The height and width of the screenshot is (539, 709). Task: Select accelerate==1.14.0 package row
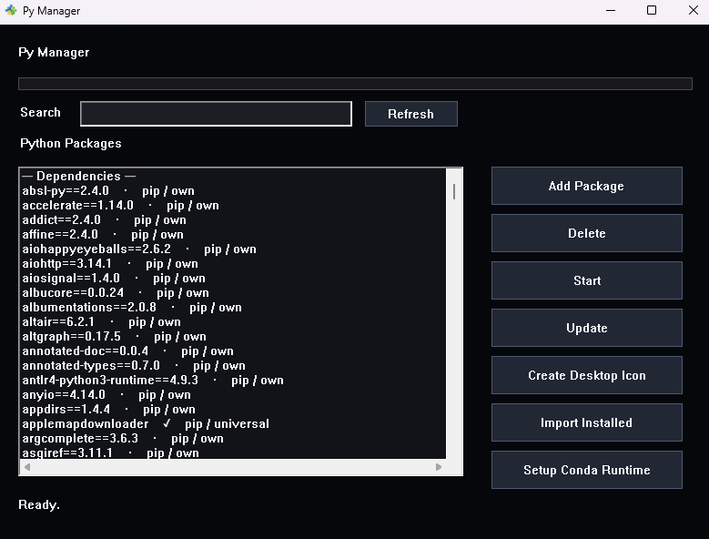[x=233, y=205]
